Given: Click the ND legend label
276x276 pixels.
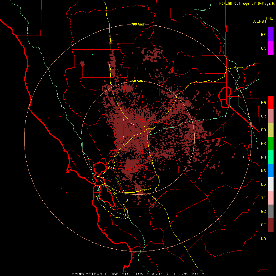Looking at the screenshot, I should (263, 239).
